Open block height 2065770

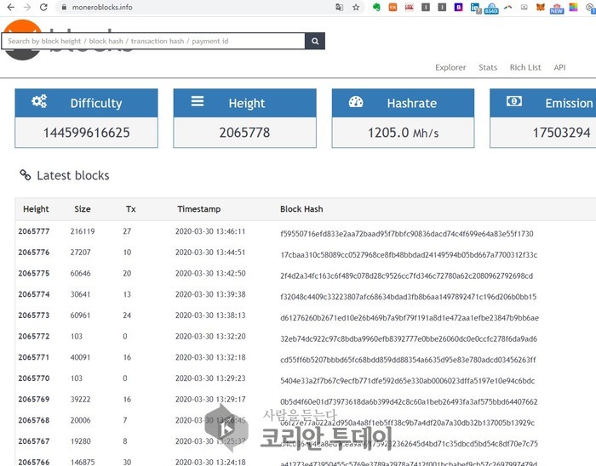click(34, 378)
